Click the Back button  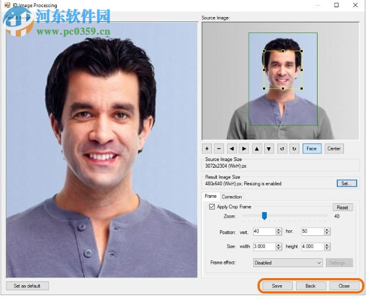point(310,286)
